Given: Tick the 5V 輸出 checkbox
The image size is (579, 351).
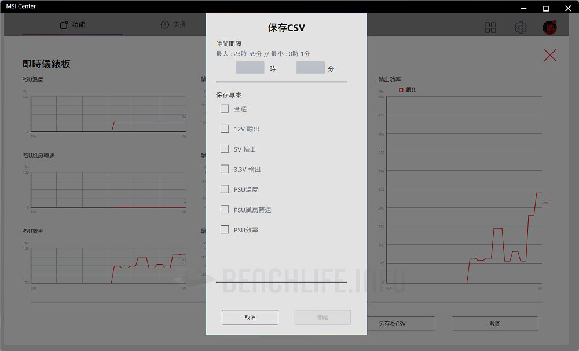Looking at the screenshot, I should coord(225,149).
